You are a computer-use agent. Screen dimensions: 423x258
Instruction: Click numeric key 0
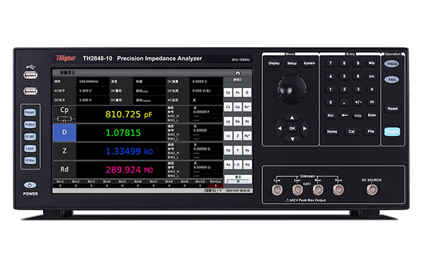(x=331, y=102)
